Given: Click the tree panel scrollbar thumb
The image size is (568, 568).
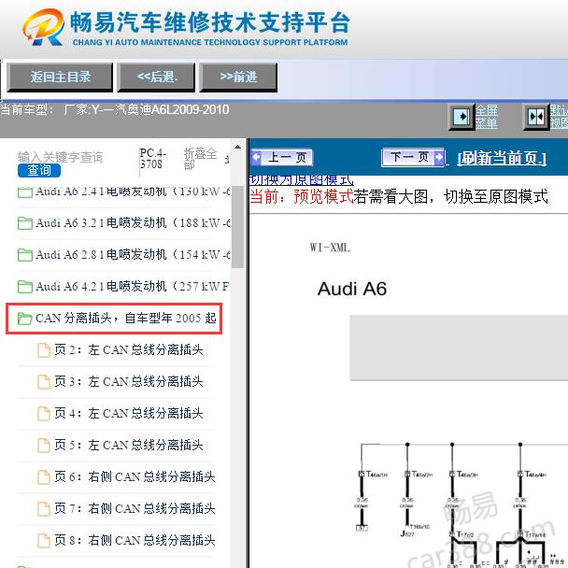Looking at the screenshot, I should 237,227.
